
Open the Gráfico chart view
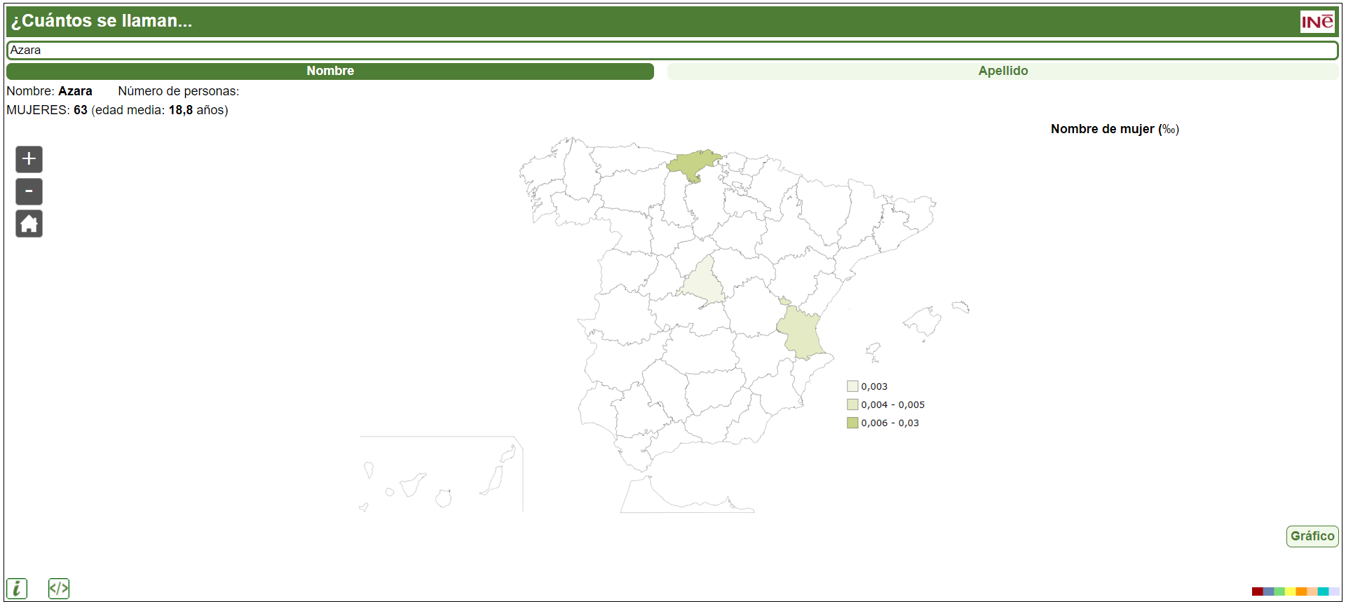(x=1312, y=536)
